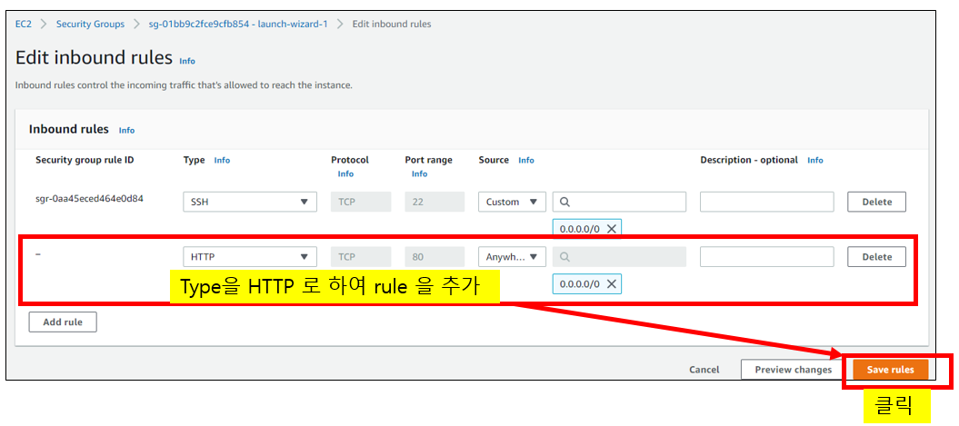Screen dimensions: 959x426
Task: Click the Edit inbound rules breadcrumb text
Action: point(392,25)
